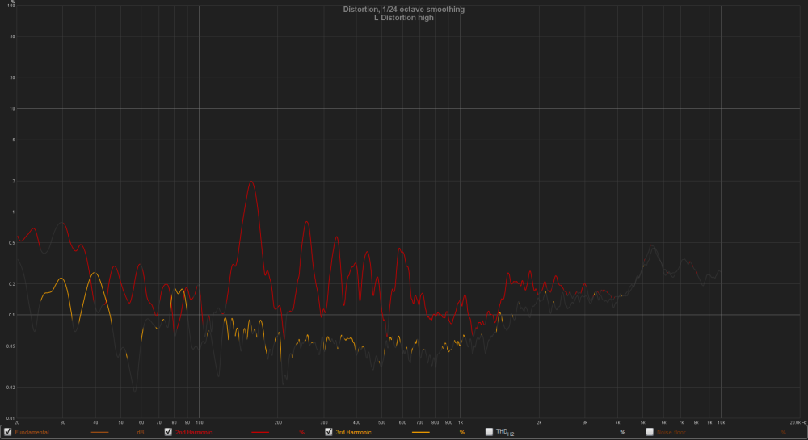The width and height of the screenshot is (808, 440).
Task: Click the THD H2 legend label
Action: pyautogui.click(x=505, y=432)
